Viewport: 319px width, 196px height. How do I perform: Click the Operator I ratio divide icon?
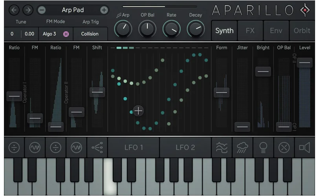(14, 147)
